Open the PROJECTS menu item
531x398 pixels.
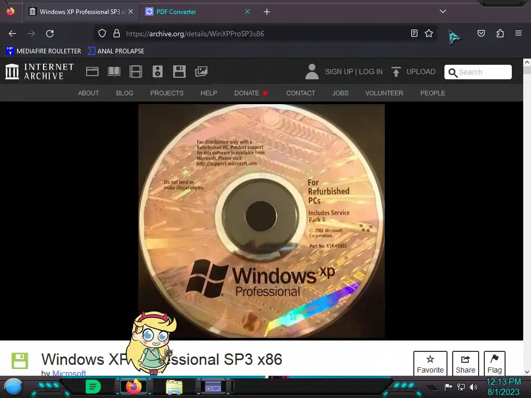click(x=166, y=93)
